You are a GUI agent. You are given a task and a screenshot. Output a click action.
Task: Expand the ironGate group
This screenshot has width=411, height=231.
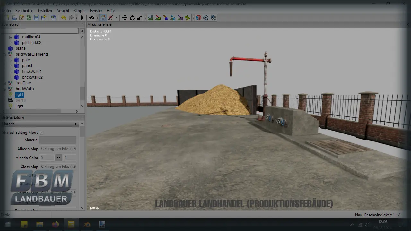click(x=4, y=83)
